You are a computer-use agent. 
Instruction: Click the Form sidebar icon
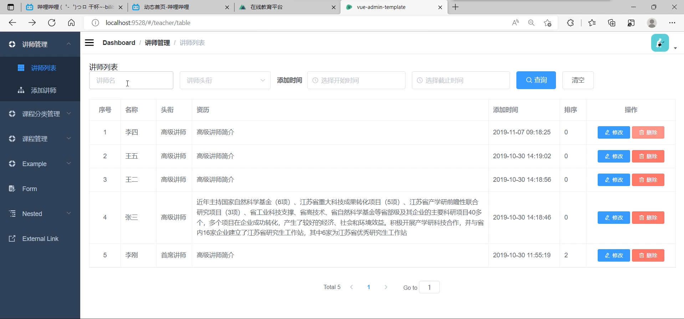(12, 189)
